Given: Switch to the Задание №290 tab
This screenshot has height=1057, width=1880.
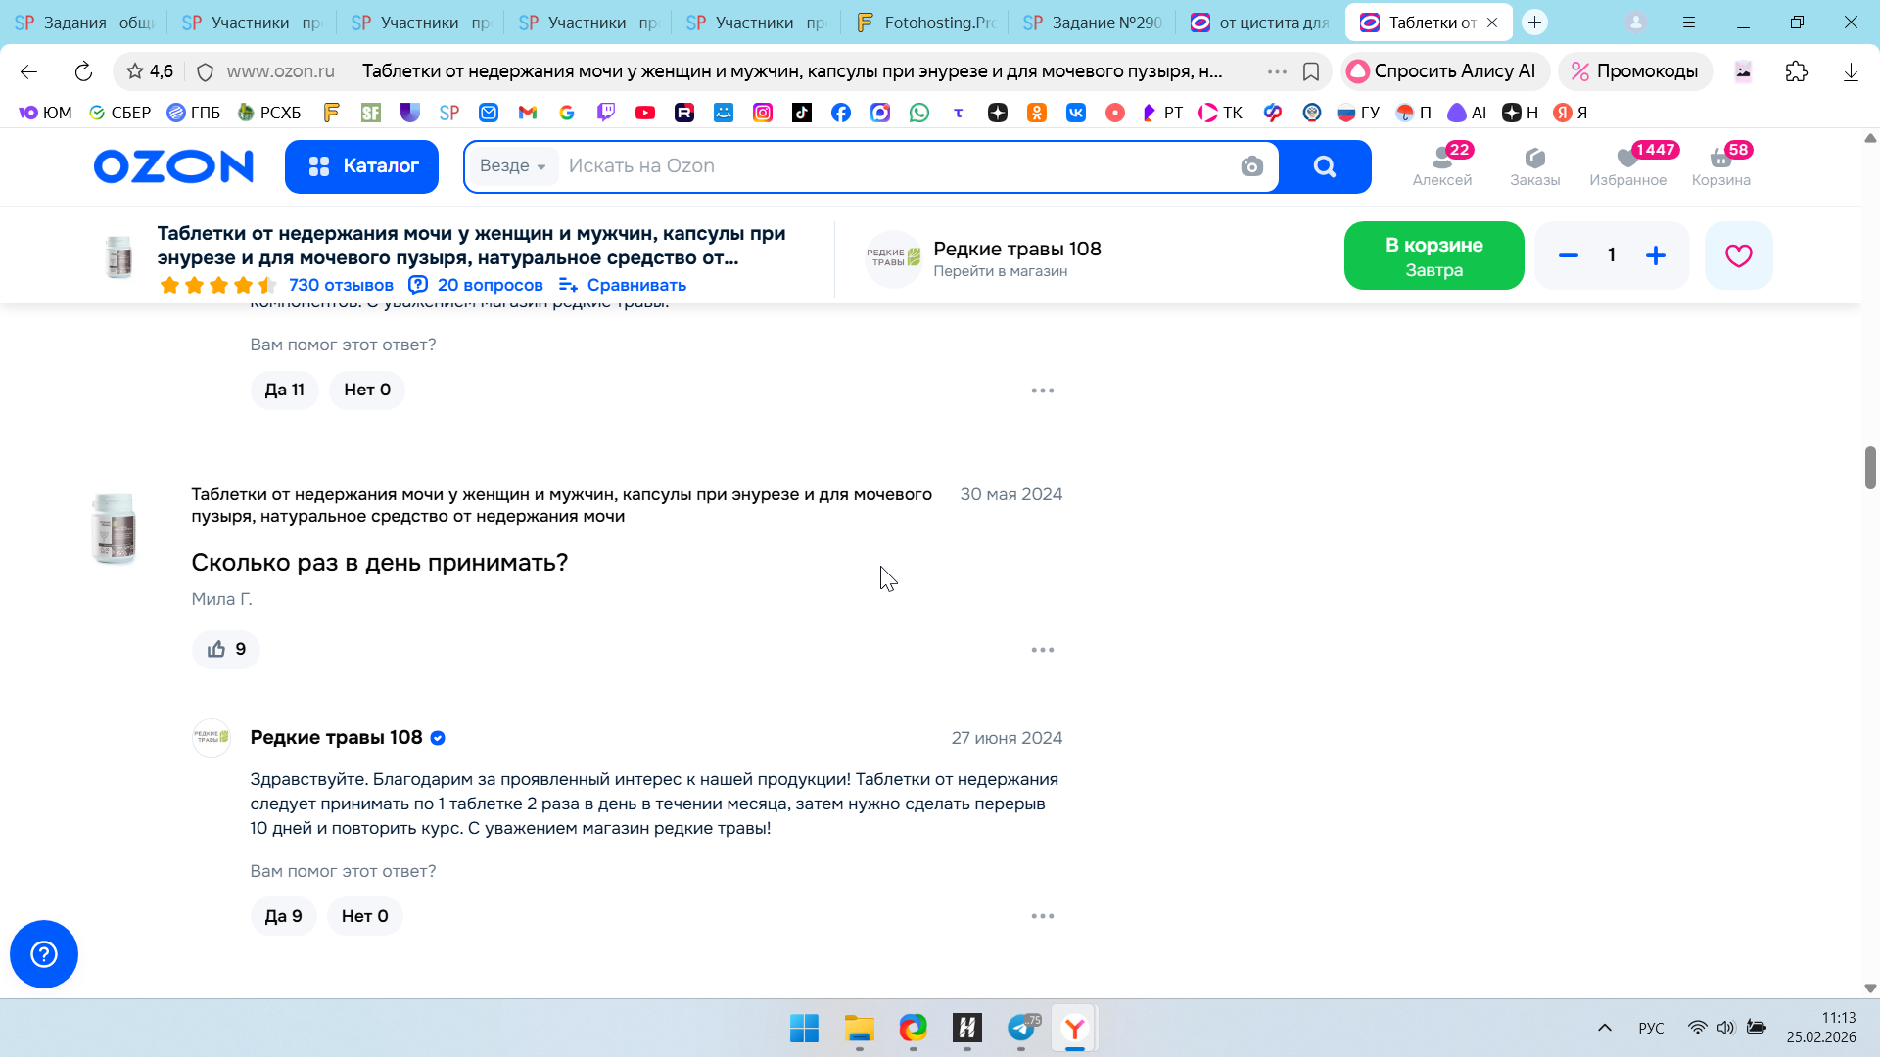Looking at the screenshot, I should tap(1092, 23).
